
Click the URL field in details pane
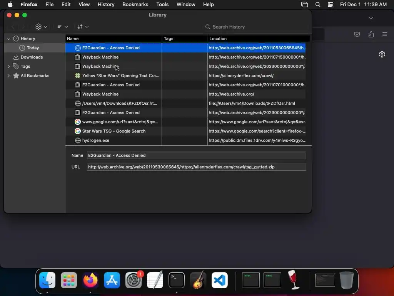tap(196, 167)
